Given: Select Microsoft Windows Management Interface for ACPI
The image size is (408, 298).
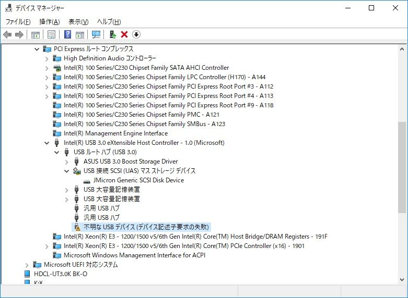Looking at the screenshot, I should pyautogui.click(x=135, y=255).
